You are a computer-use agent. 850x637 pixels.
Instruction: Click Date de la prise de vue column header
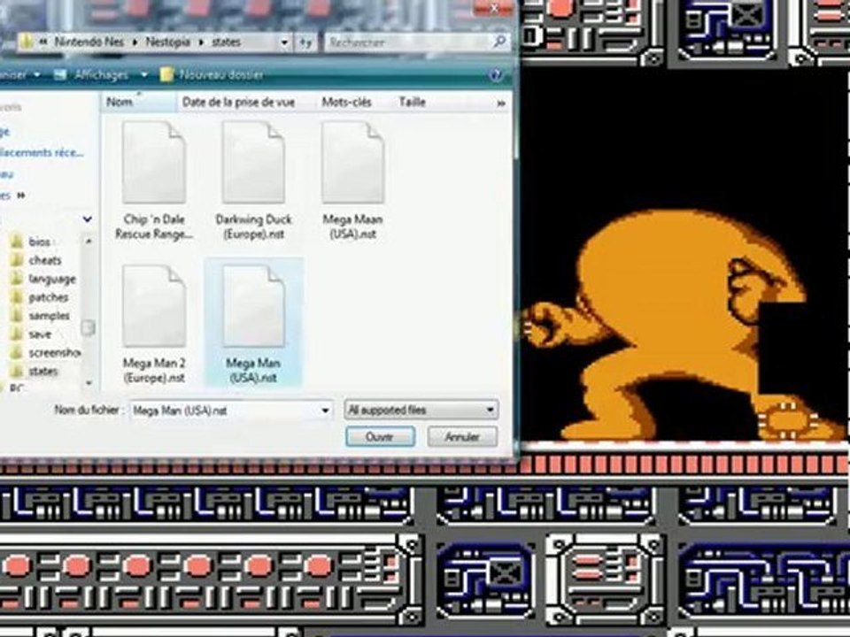pyautogui.click(x=238, y=102)
